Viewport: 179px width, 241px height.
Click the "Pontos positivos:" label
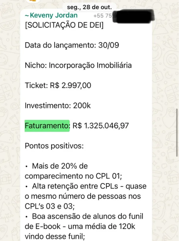pos(54,146)
